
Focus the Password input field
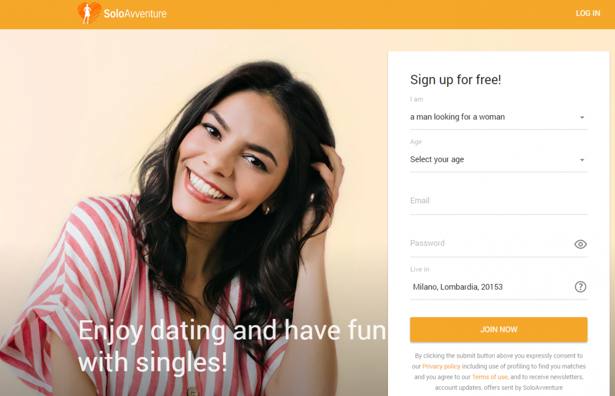click(491, 243)
